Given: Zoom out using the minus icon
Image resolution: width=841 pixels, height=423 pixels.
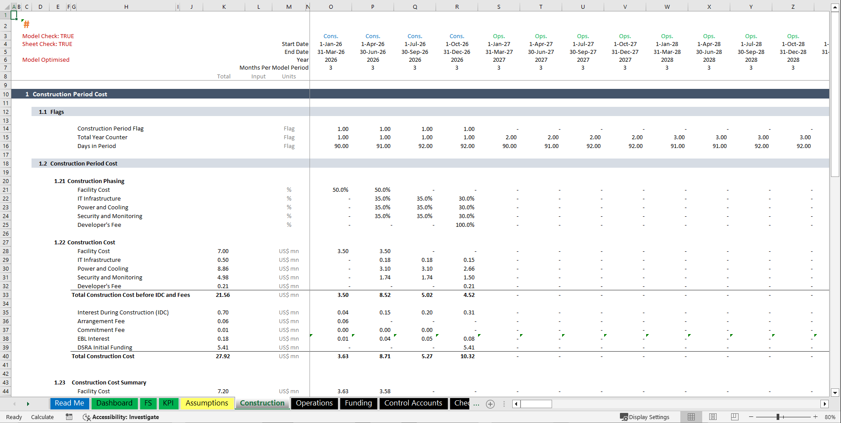Looking at the screenshot, I should [751, 417].
